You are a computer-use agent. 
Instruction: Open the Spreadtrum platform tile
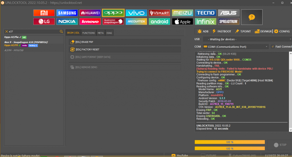(229, 22)
